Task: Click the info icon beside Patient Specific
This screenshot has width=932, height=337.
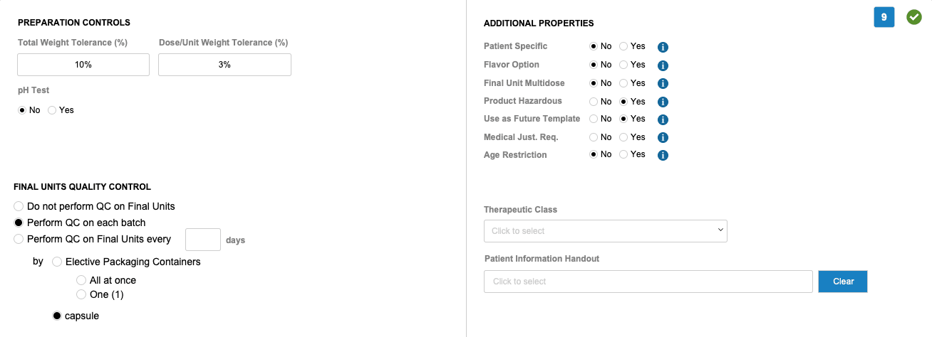Action: tap(663, 48)
